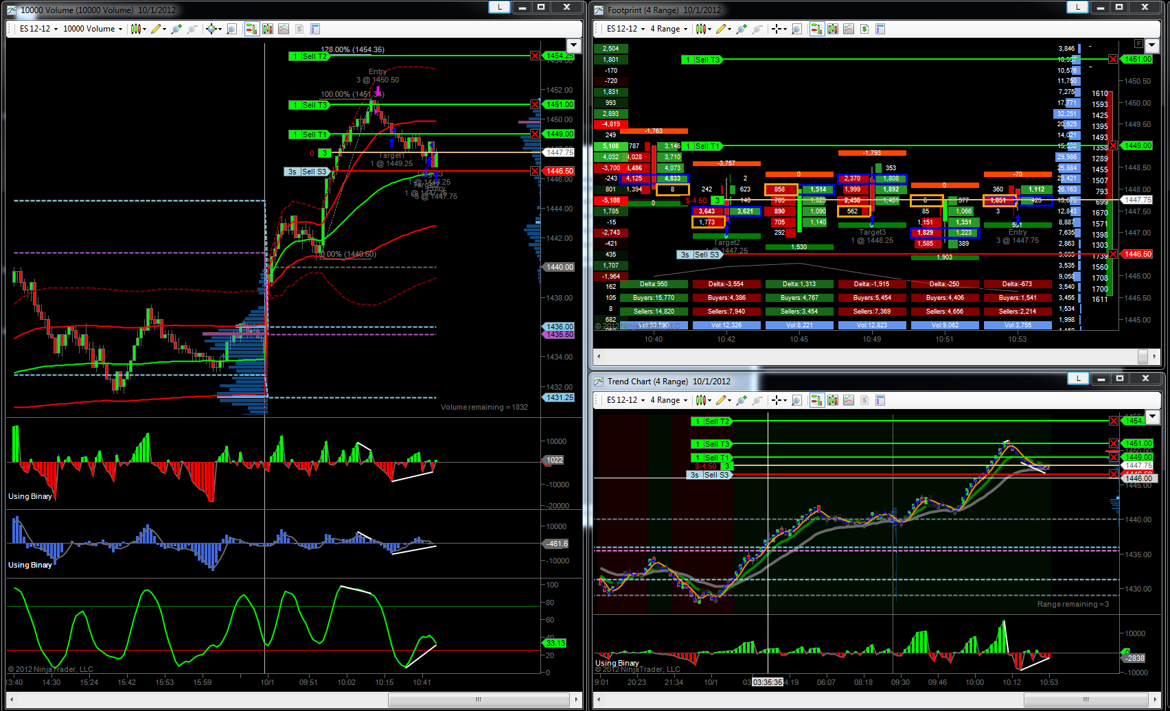Toggle the F button on Footprint chart

click(x=1139, y=44)
